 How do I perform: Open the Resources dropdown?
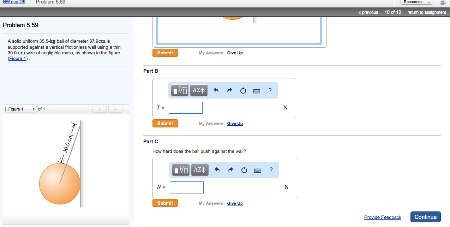pyautogui.click(x=416, y=2)
